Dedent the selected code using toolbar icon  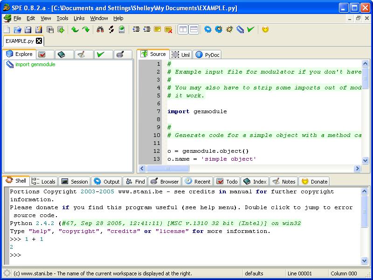click(147, 29)
